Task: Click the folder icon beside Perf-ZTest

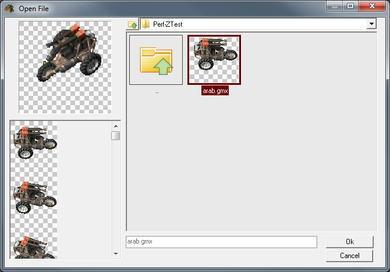Action: [x=146, y=24]
